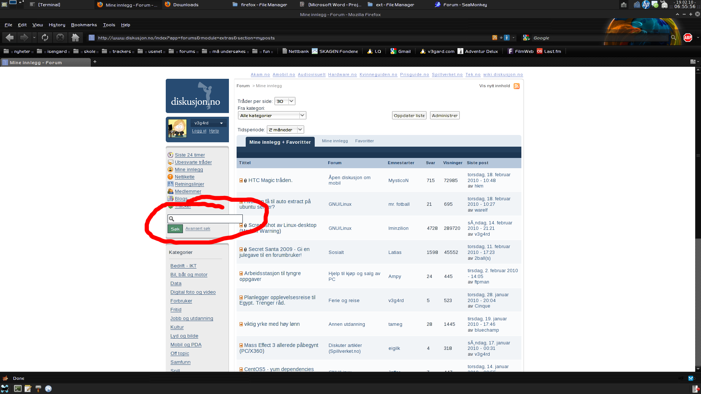
Task: Open the trackers bookmarks folder
Action: [118, 51]
